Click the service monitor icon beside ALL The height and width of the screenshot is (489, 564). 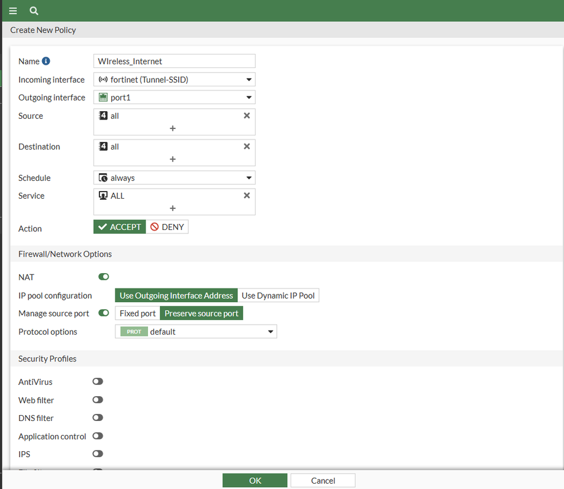(x=103, y=196)
